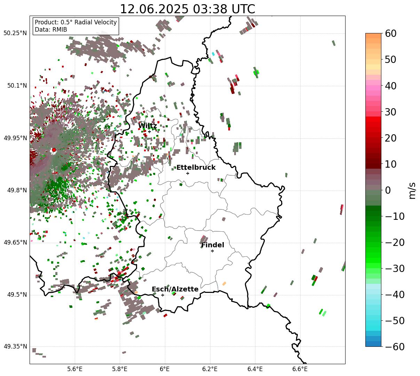Click the 6.6°E longitude label
The width and height of the screenshot is (420, 376).
tap(300, 369)
